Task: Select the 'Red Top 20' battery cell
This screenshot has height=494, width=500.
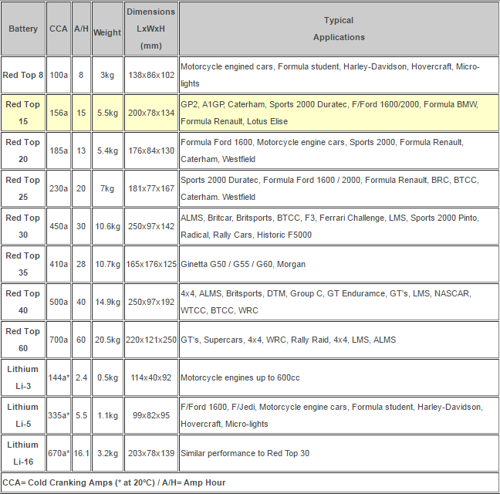Action: click(23, 151)
